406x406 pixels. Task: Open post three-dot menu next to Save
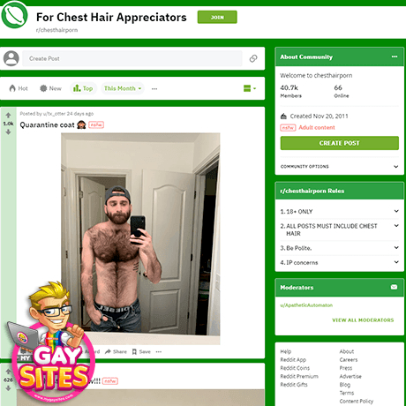pyautogui.click(x=159, y=351)
